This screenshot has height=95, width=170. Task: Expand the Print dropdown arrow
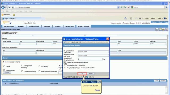click(143, 18)
